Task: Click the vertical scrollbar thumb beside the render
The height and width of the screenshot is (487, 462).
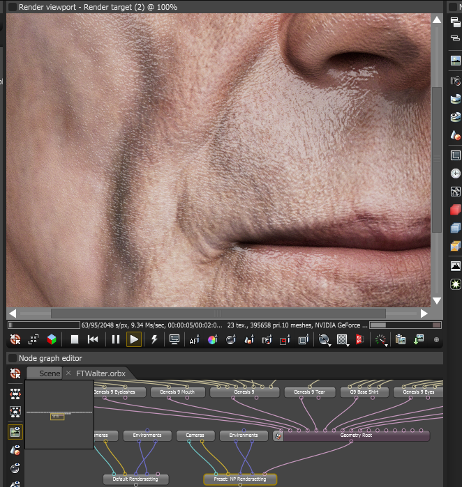Action: (x=437, y=160)
